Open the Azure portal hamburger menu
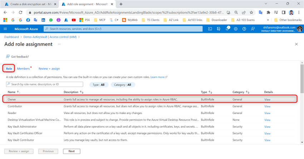Screen dimensions: 304x159 pos(5,29)
